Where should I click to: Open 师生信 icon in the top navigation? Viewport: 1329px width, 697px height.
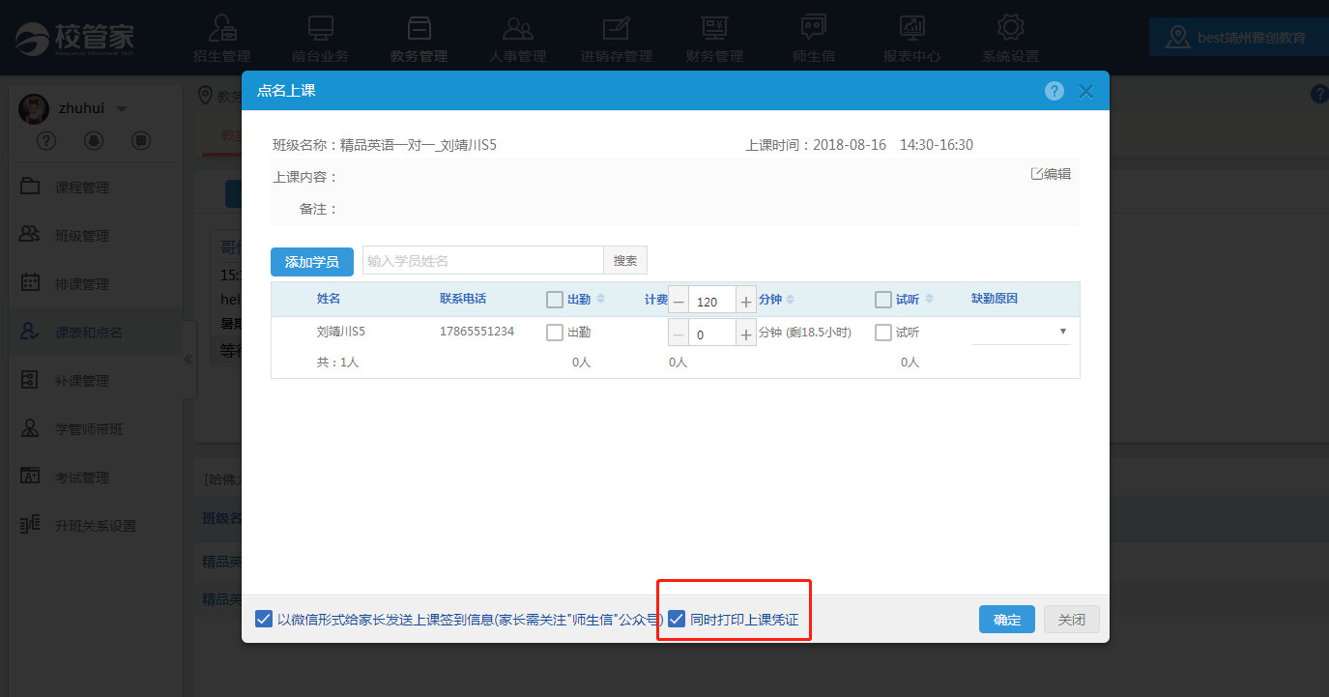point(813,39)
